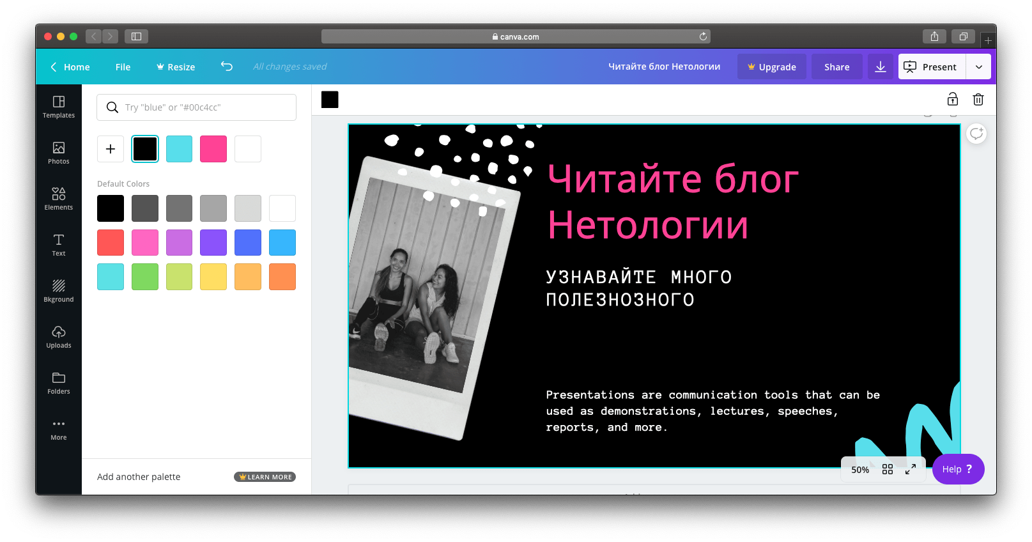
Task: Open the Uploads panel
Action: click(59, 337)
